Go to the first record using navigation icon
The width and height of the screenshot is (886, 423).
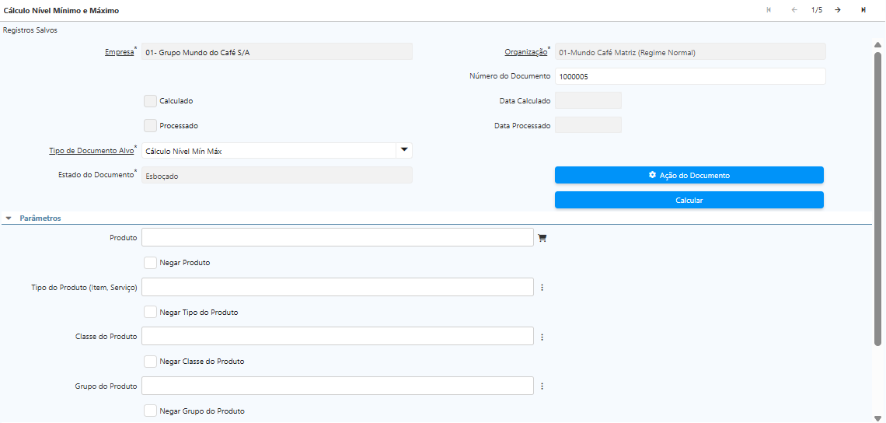coord(769,10)
